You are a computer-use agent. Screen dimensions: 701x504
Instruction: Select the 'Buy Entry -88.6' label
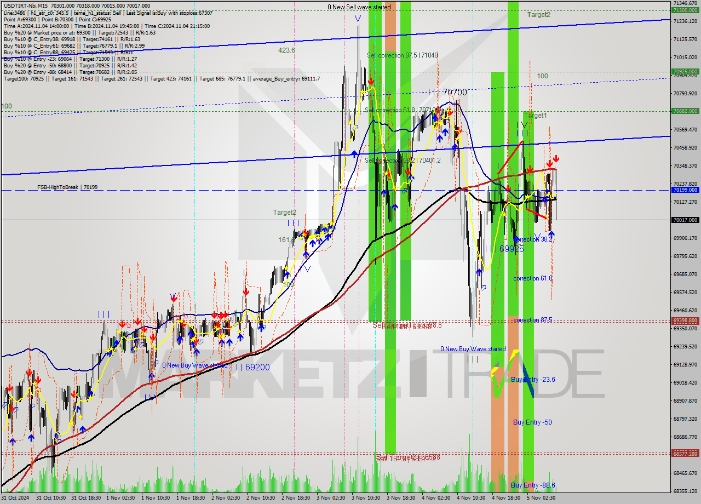[533, 485]
